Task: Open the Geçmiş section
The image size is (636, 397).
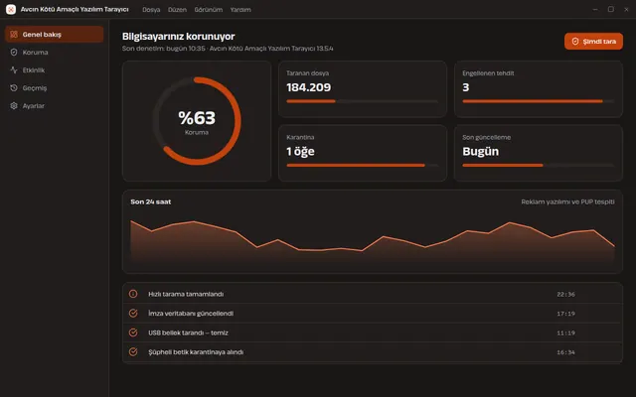Action: pos(55,88)
